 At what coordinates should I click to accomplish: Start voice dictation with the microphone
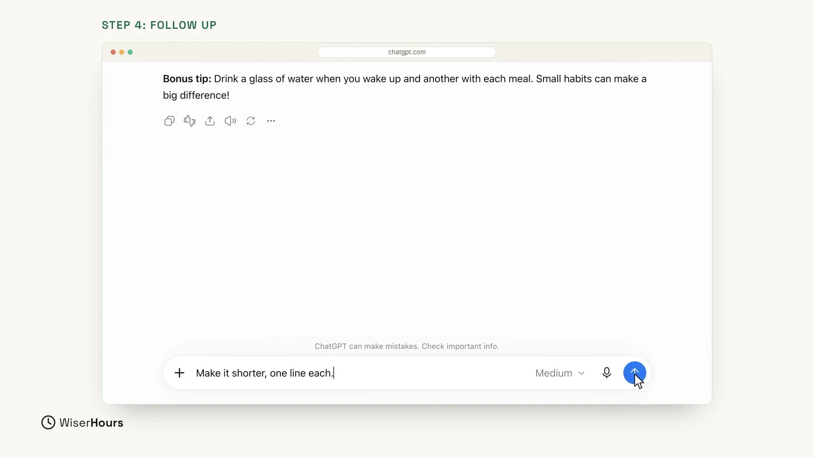[x=607, y=373]
